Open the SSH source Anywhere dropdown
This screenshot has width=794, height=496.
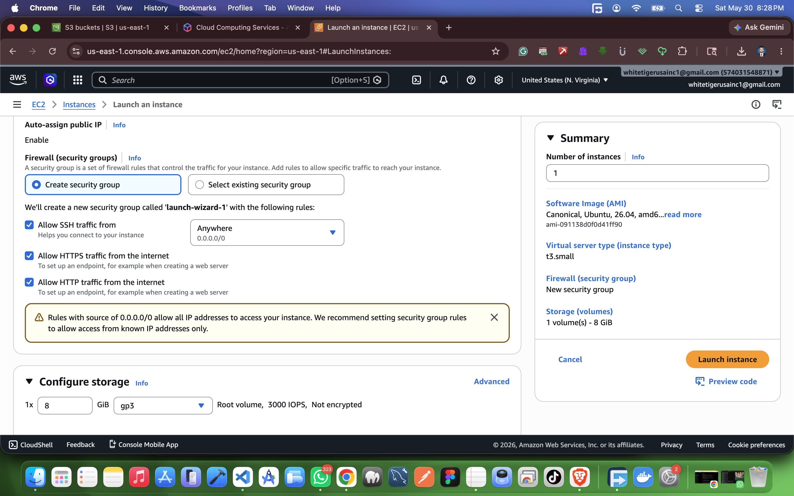267,233
